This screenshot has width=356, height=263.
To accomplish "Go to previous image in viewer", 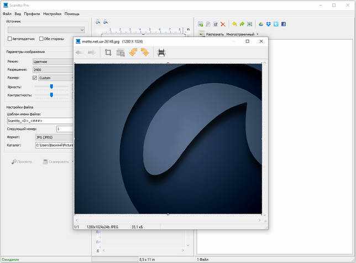I will (x=79, y=53).
